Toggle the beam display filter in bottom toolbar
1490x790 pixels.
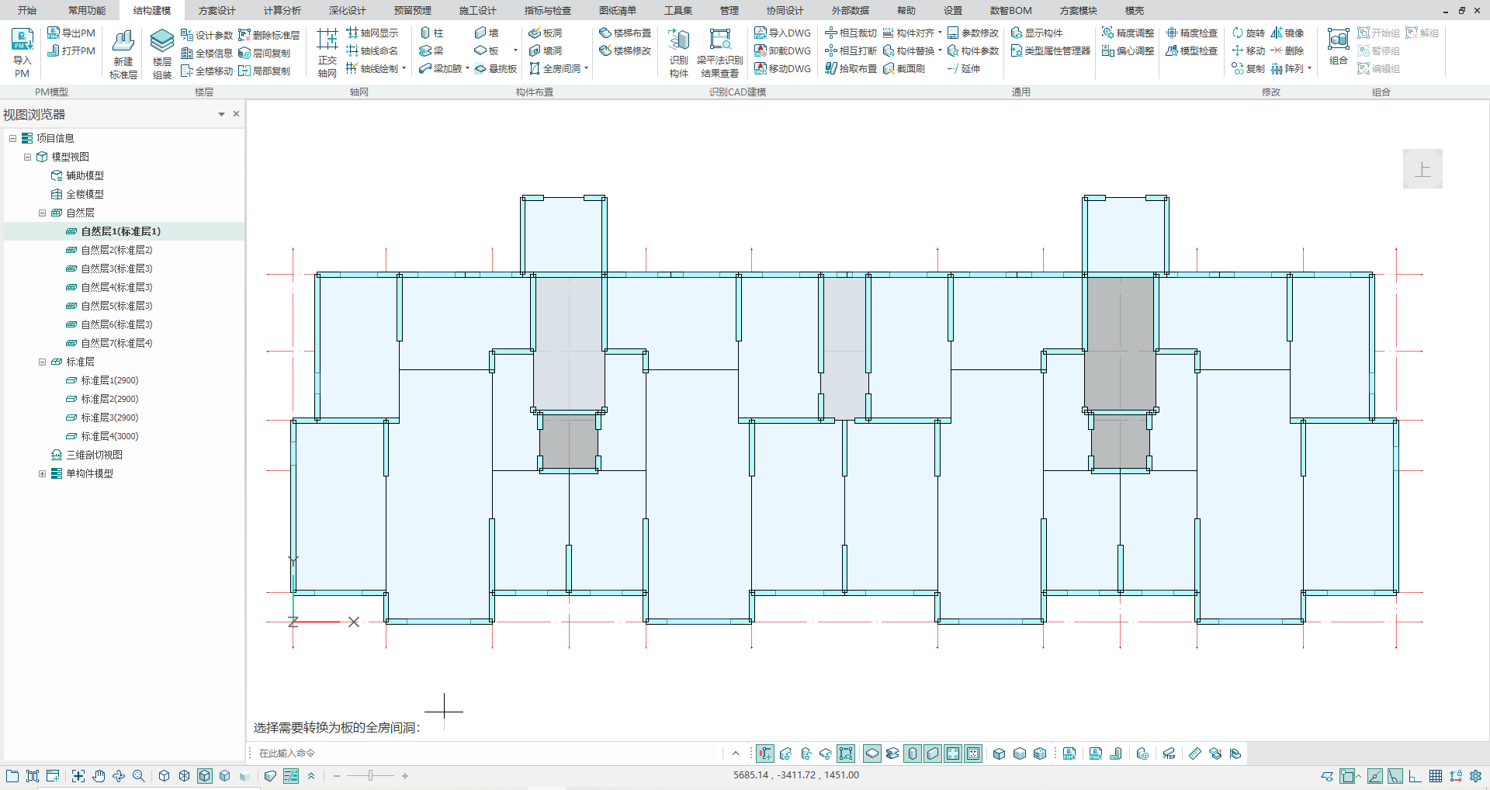pos(892,754)
